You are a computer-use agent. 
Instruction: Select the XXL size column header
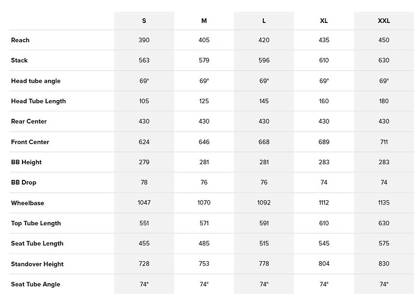[x=384, y=21]
